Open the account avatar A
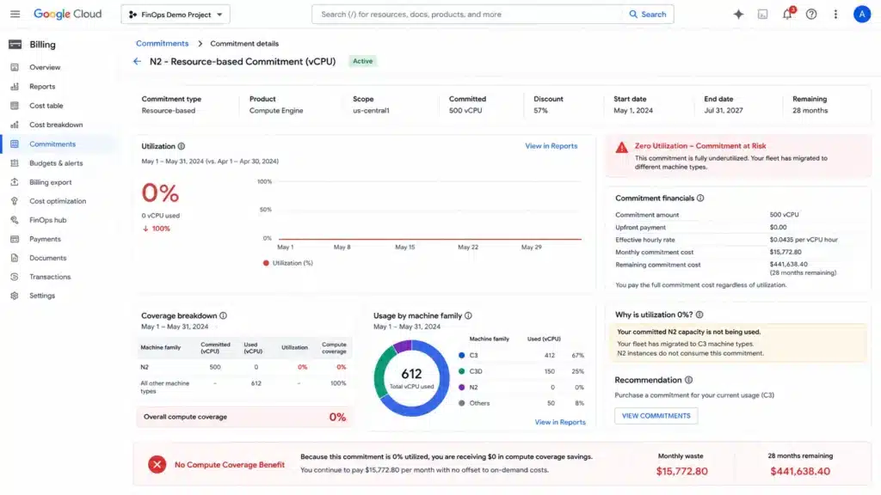 (x=862, y=14)
